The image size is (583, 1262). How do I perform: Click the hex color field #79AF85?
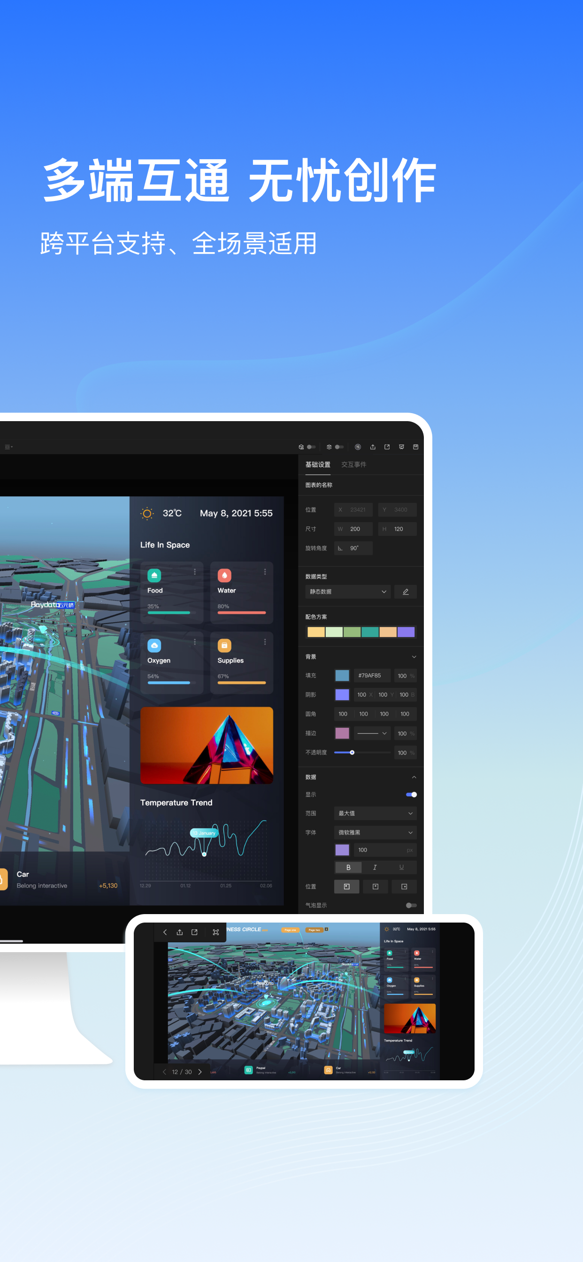(x=372, y=675)
